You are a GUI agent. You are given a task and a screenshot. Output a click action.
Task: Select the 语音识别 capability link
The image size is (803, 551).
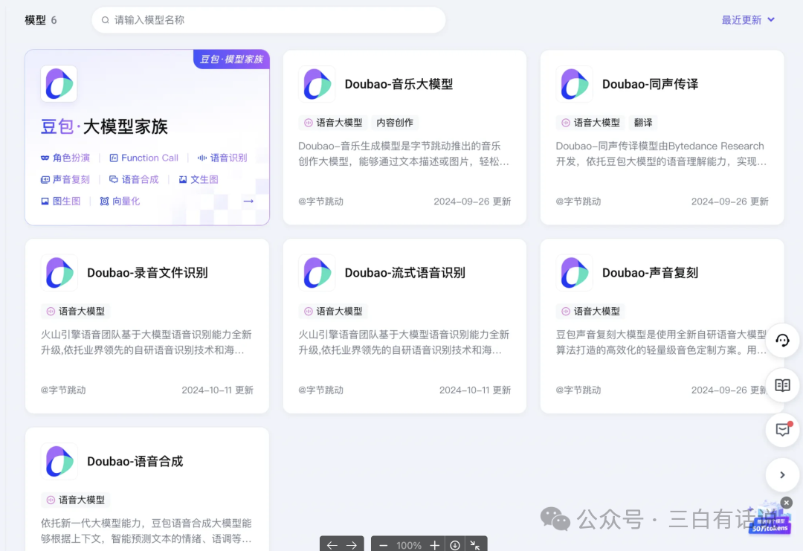pos(222,158)
